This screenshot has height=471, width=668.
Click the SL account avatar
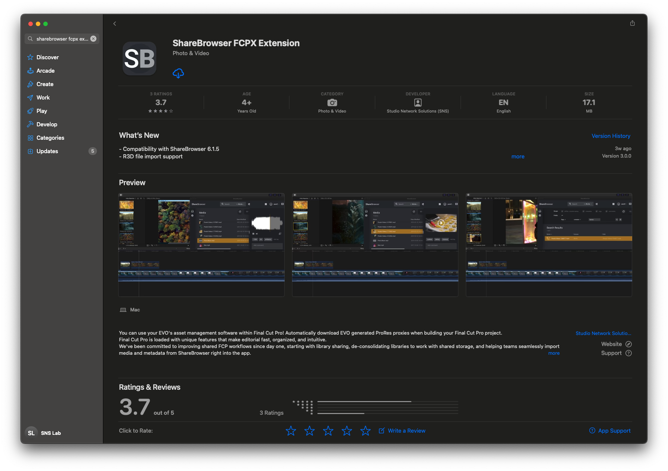click(31, 433)
